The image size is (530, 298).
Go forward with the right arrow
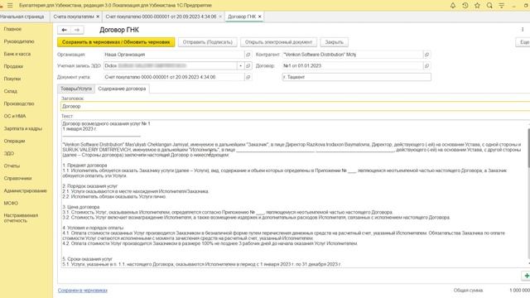point(77,30)
